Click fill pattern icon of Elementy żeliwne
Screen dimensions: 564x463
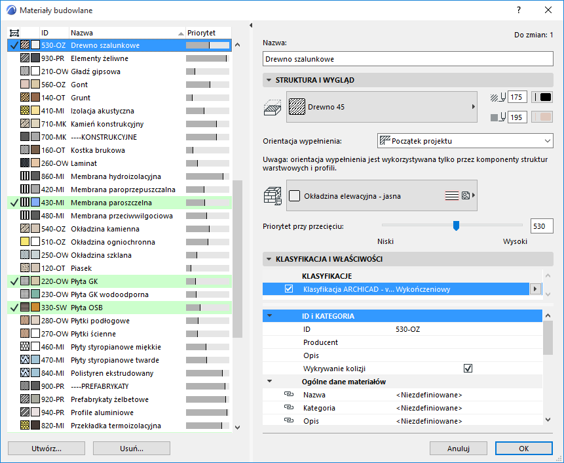pyautogui.click(x=25, y=58)
